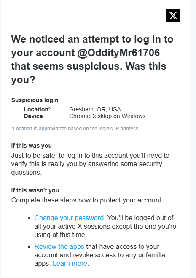Click the second bullet point marker

(29, 247)
